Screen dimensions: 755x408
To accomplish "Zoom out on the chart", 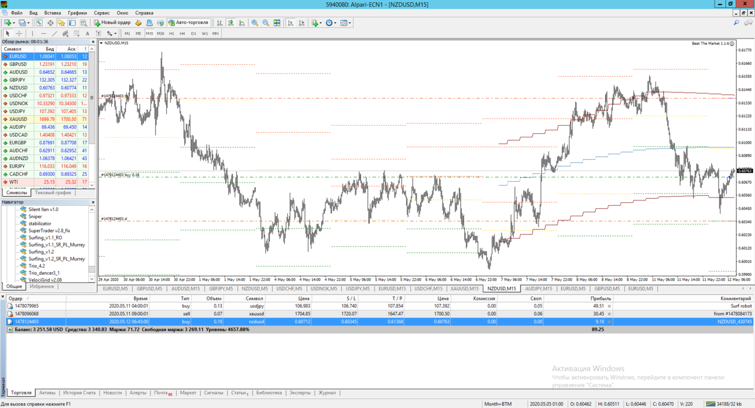I will pyautogui.click(x=266, y=23).
